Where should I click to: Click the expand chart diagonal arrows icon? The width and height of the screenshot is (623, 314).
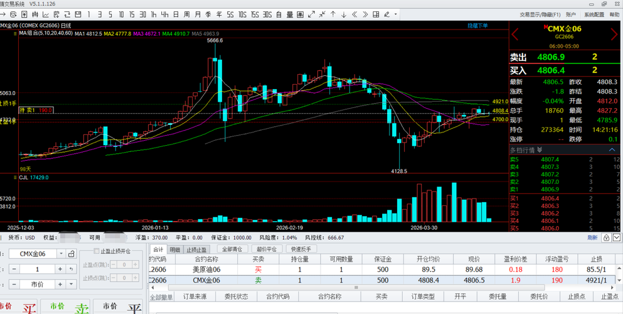(311, 14)
